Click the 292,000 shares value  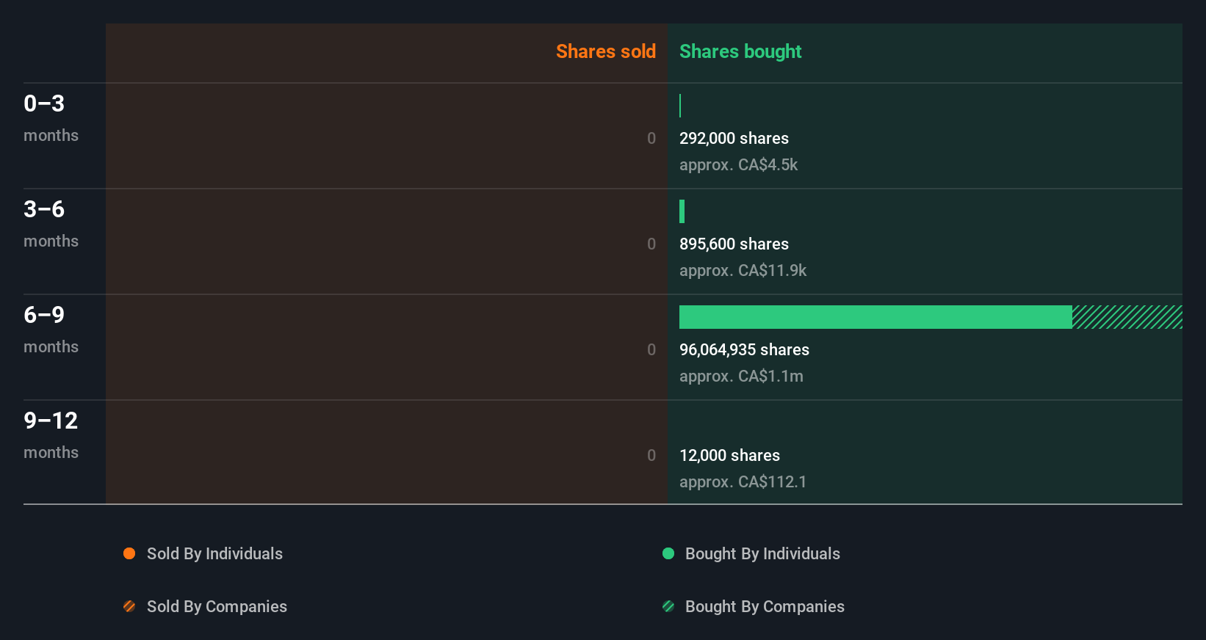tap(734, 139)
